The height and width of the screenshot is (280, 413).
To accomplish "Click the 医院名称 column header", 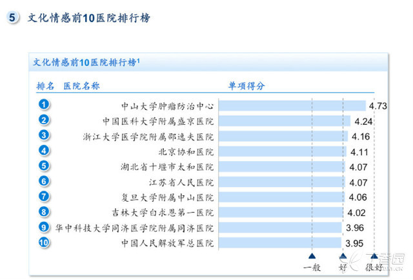I will coord(82,86).
